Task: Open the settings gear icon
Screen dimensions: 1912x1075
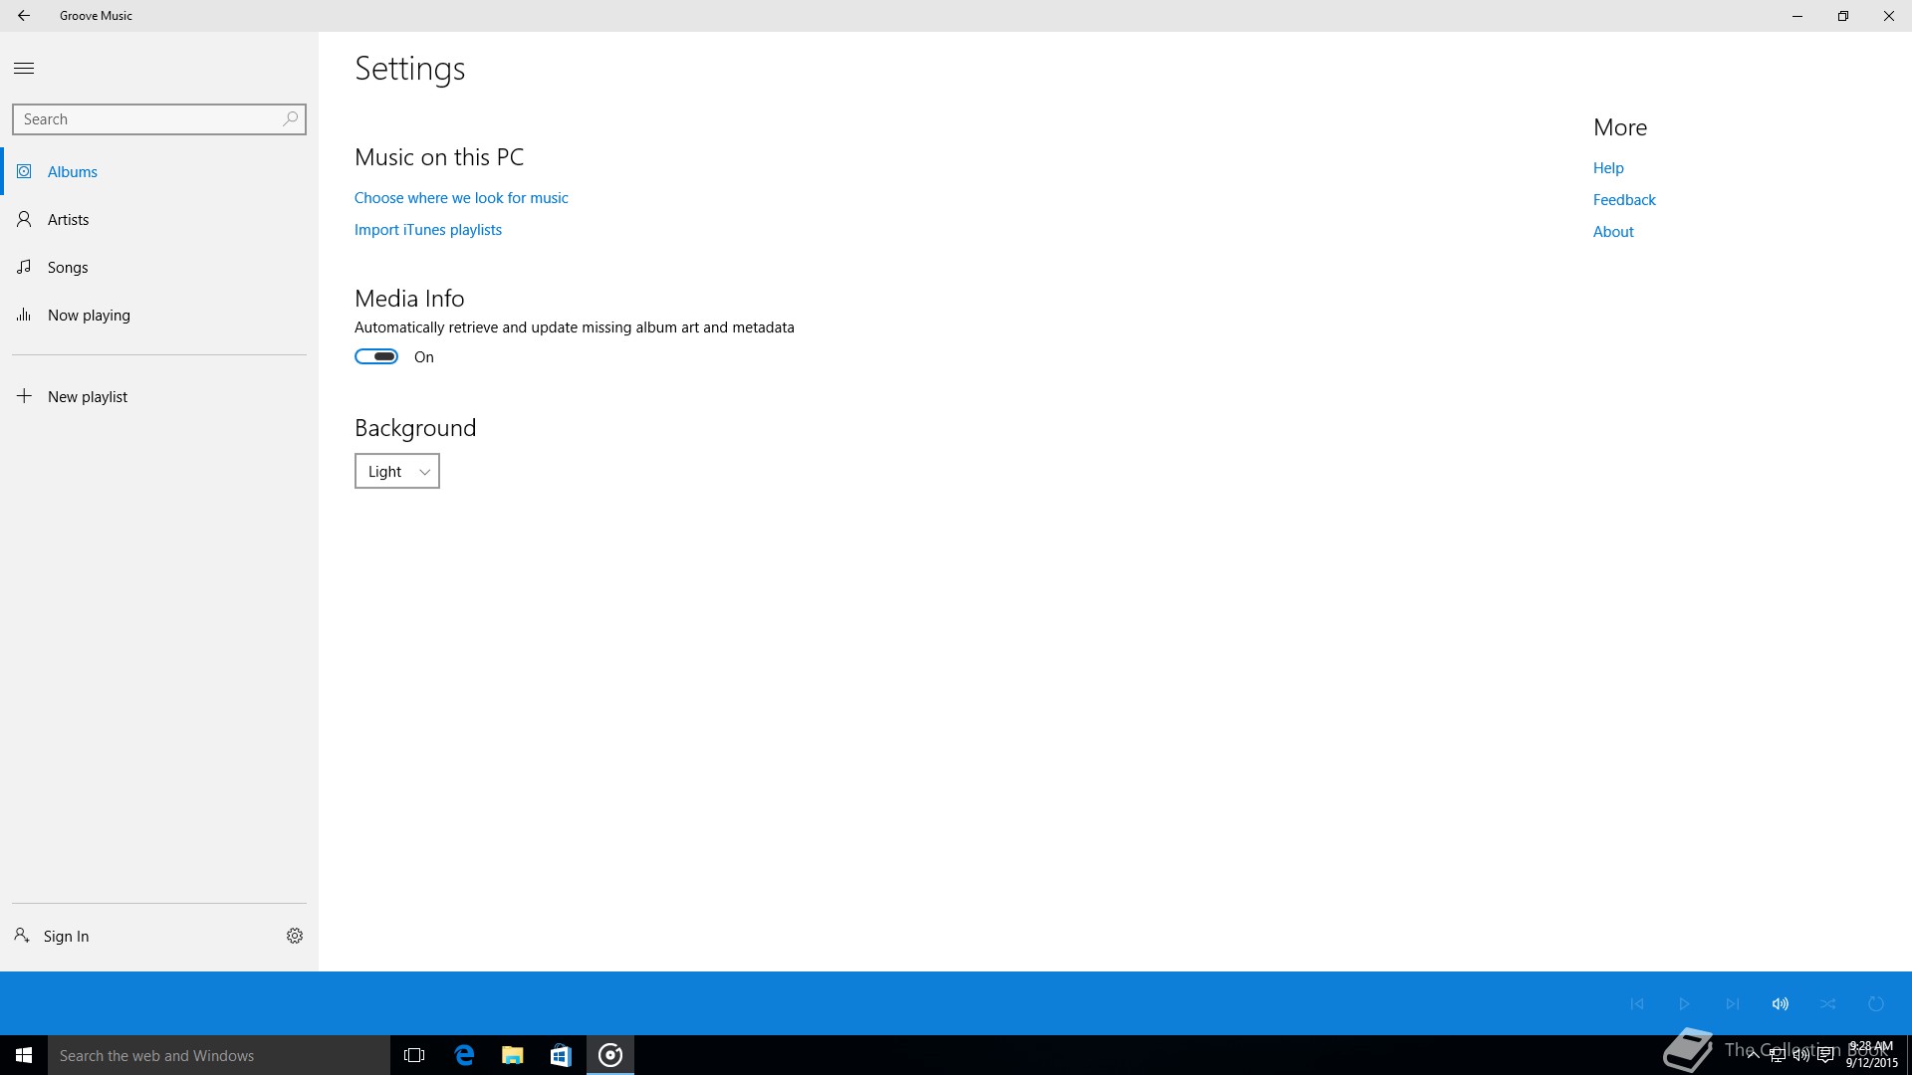Action: point(295,936)
